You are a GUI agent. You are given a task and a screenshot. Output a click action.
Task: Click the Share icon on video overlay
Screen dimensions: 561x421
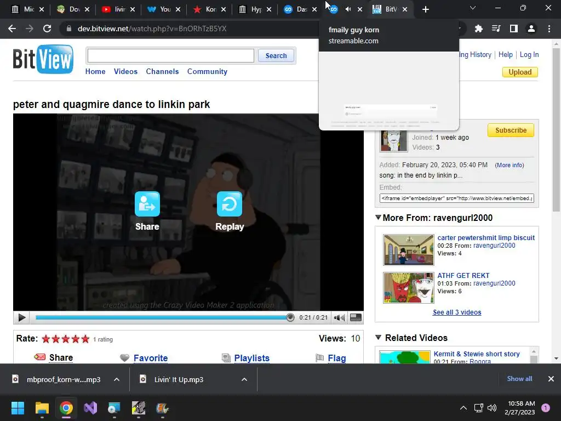pyautogui.click(x=147, y=204)
